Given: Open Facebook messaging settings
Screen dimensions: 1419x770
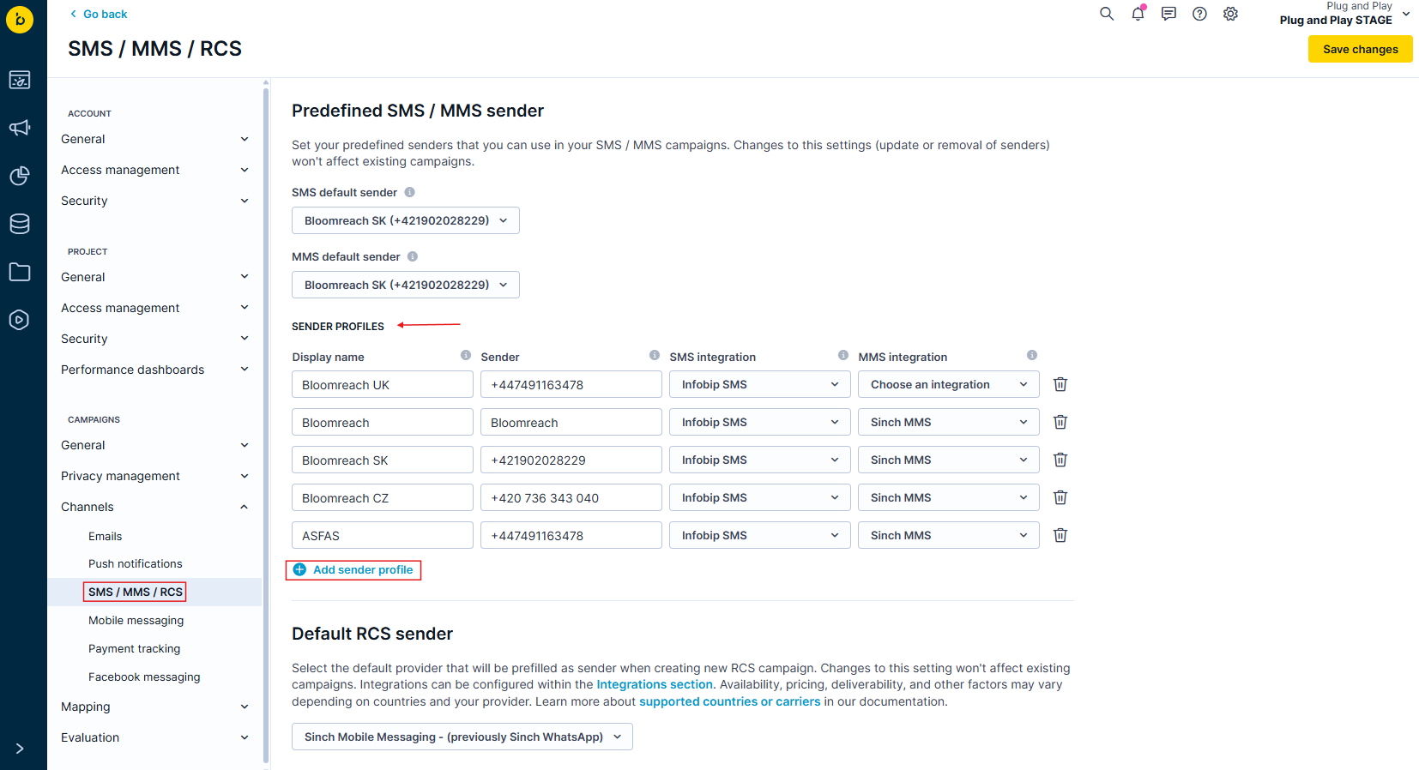Looking at the screenshot, I should (144, 677).
